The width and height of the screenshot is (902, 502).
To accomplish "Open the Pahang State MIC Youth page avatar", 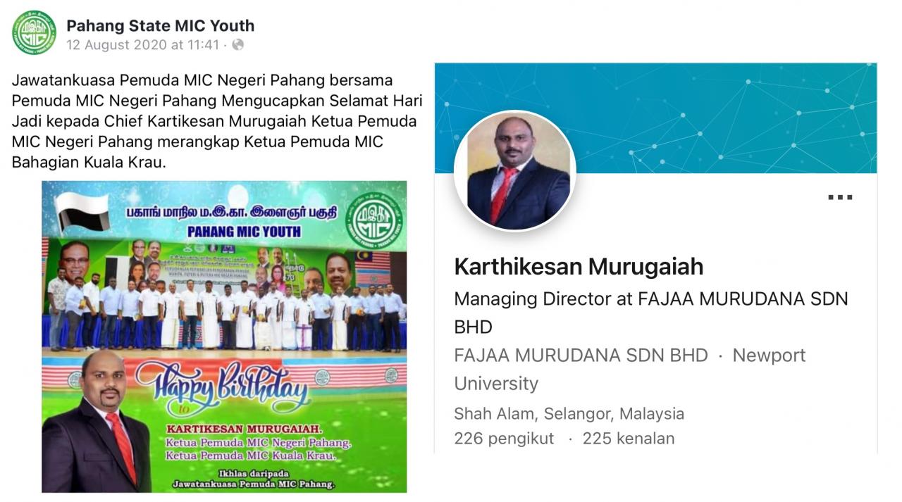I will tap(34, 33).
